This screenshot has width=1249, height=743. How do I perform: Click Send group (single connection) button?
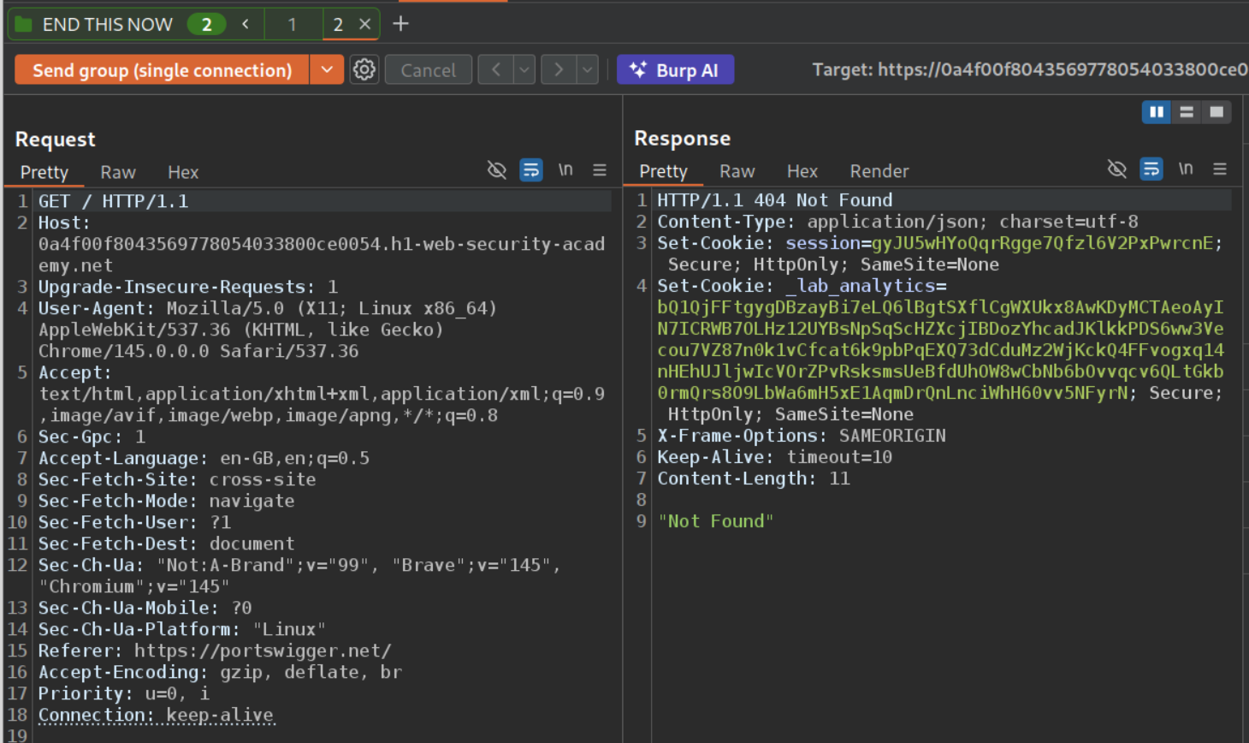click(x=162, y=70)
